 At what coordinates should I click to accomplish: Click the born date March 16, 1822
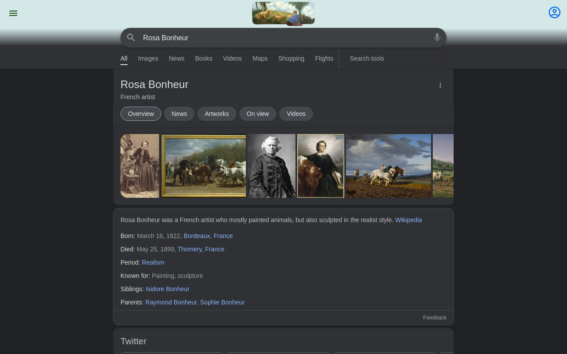coord(159,236)
